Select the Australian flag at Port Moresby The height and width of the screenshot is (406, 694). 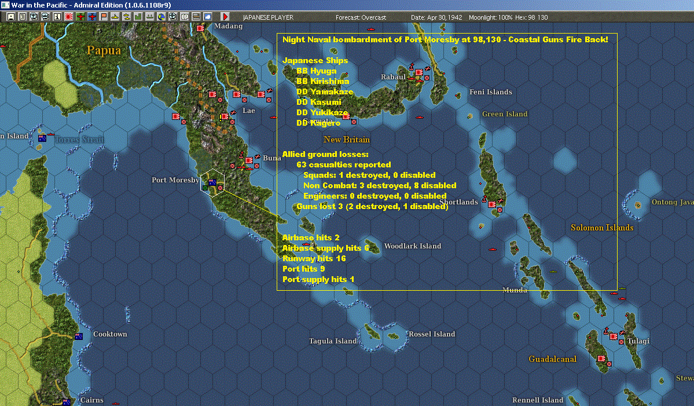click(212, 182)
